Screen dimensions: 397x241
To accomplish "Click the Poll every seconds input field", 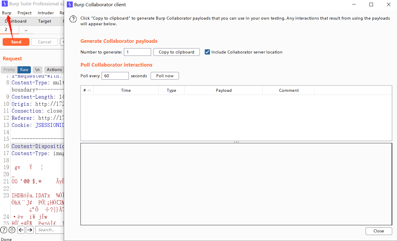I will pos(115,76).
